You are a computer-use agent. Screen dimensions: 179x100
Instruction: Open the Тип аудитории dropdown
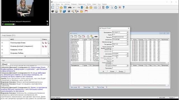pyautogui.click(x=127, y=44)
